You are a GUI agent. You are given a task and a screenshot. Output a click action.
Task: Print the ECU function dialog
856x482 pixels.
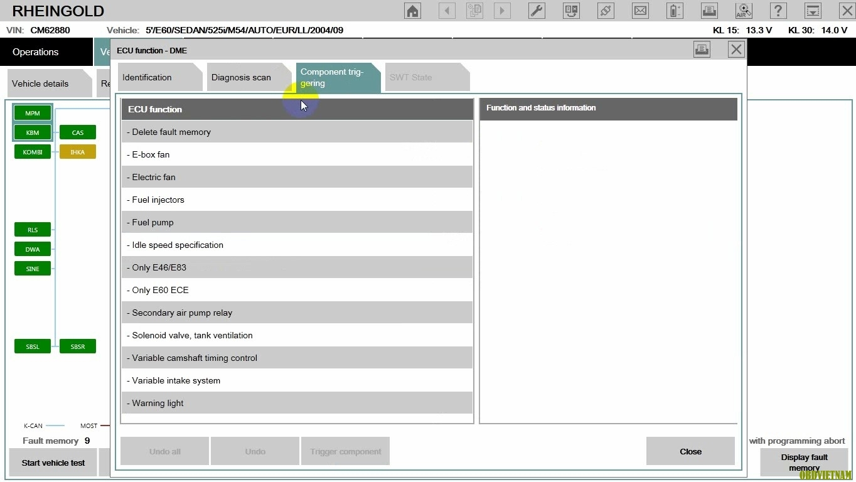coord(702,50)
